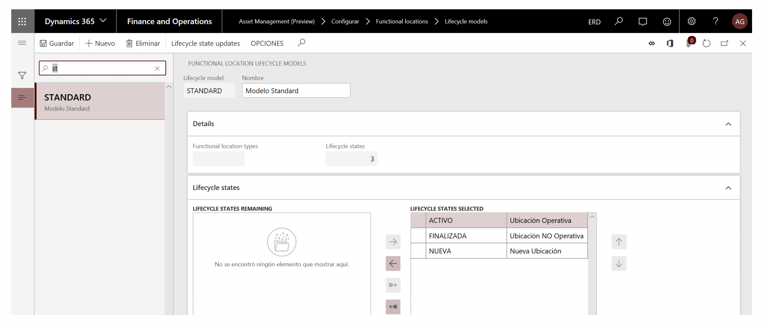
Task: Move state up arrow
Action: click(619, 242)
